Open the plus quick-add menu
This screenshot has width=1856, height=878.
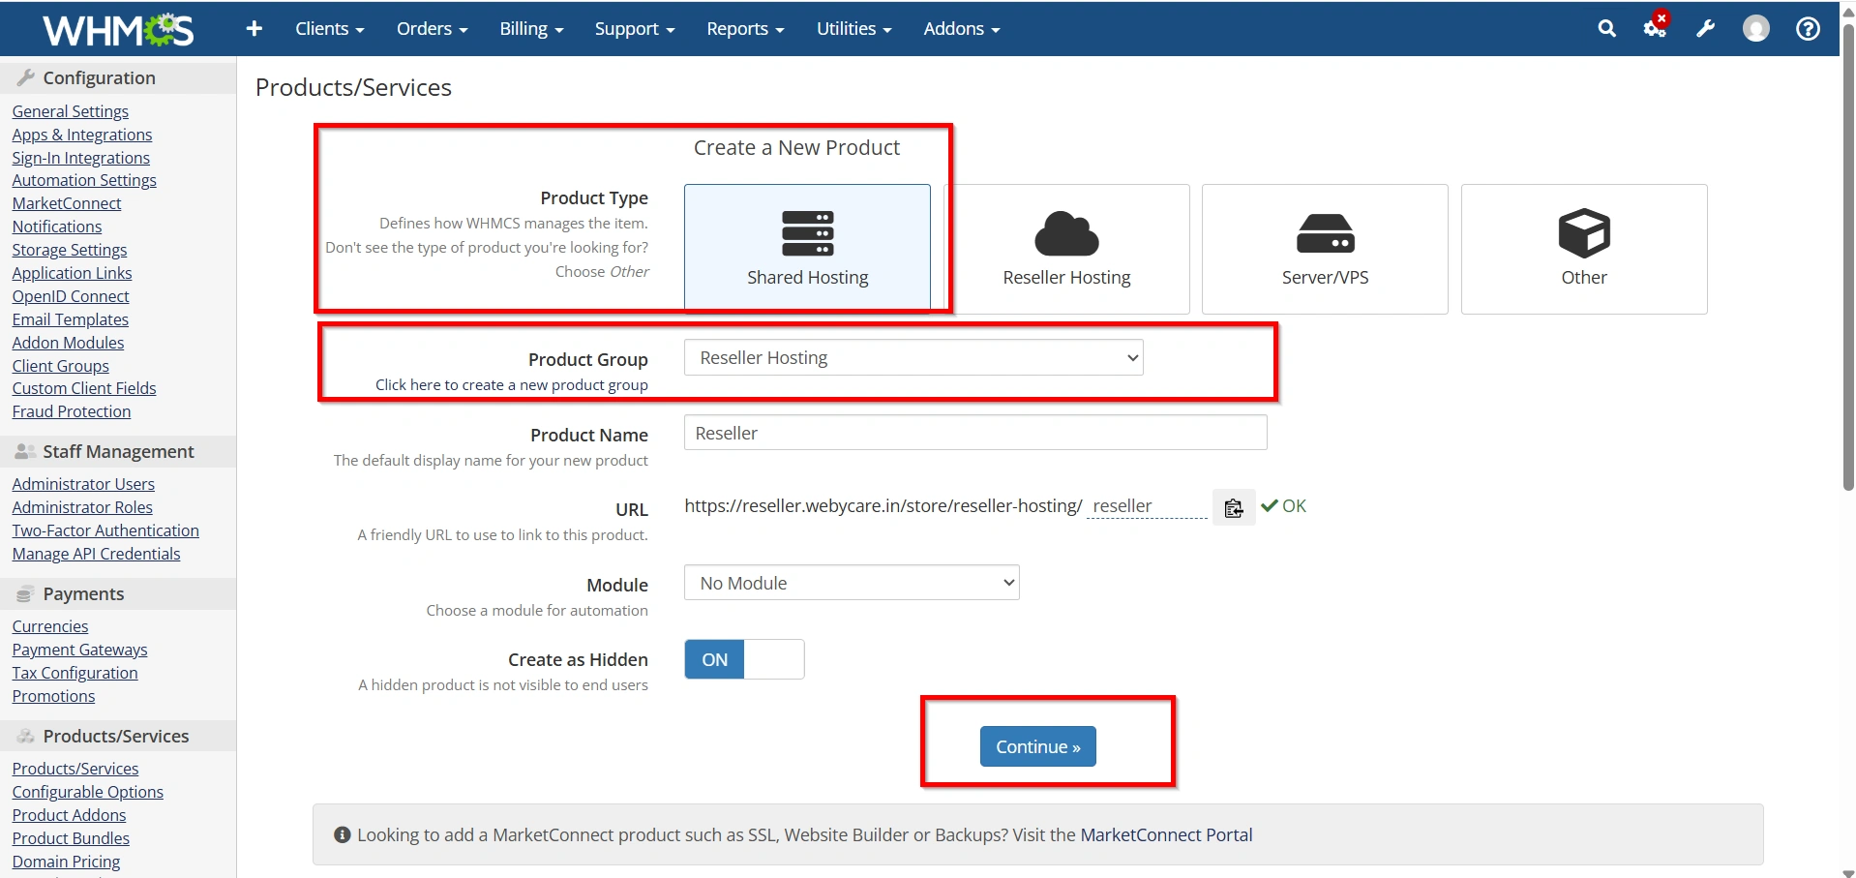254,29
